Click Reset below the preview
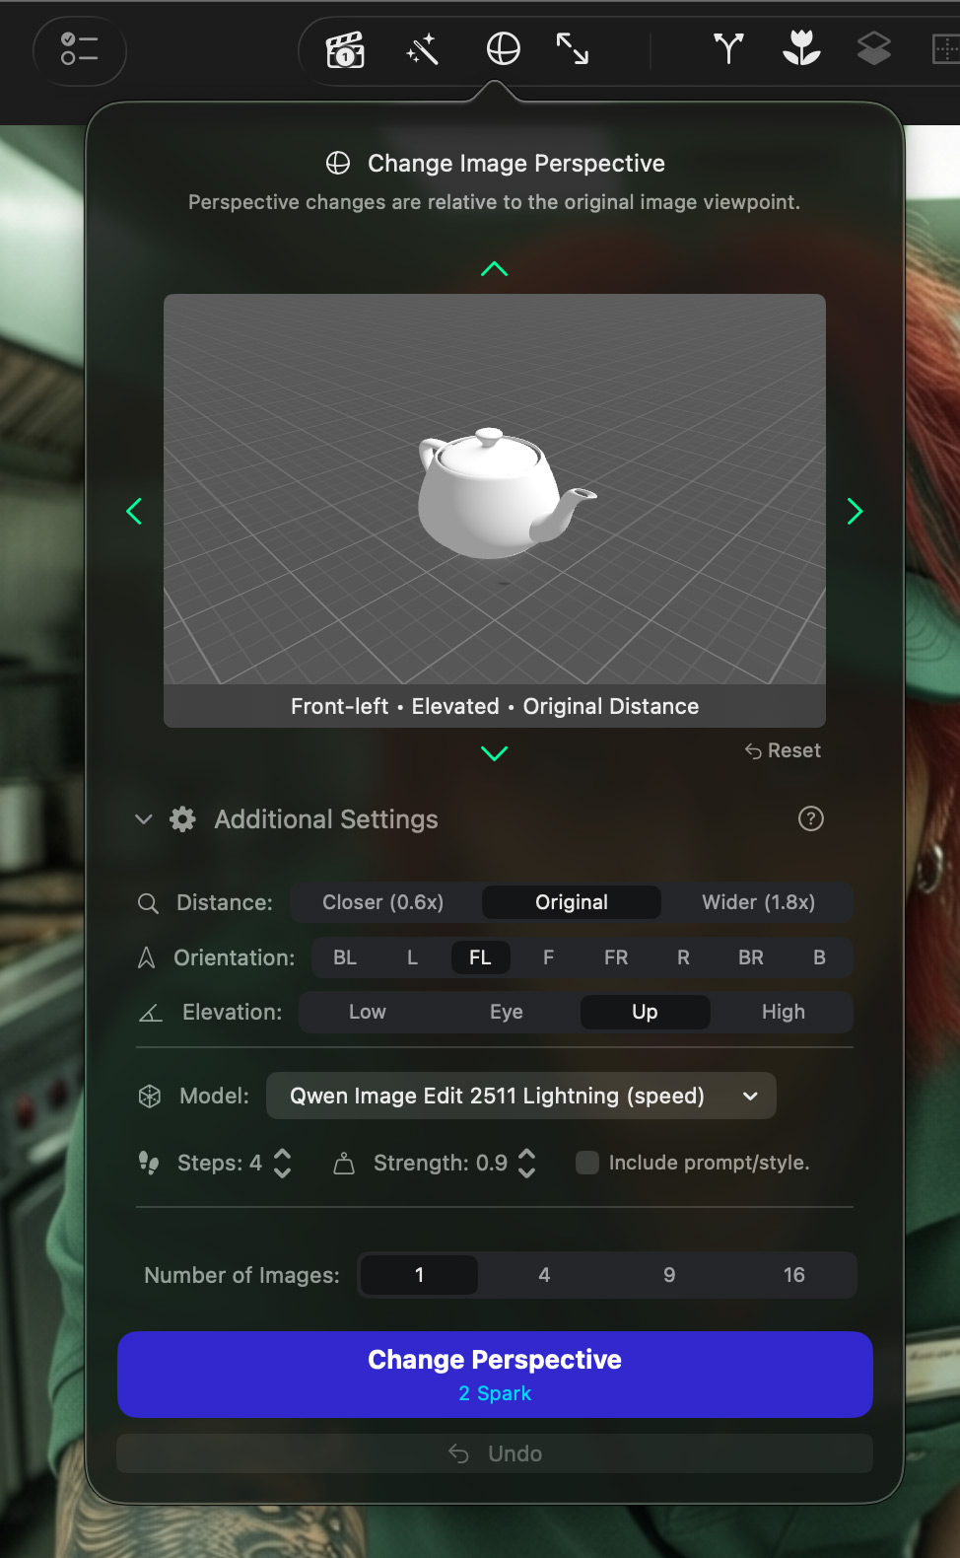This screenshot has height=1558, width=960. [x=783, y=750]
